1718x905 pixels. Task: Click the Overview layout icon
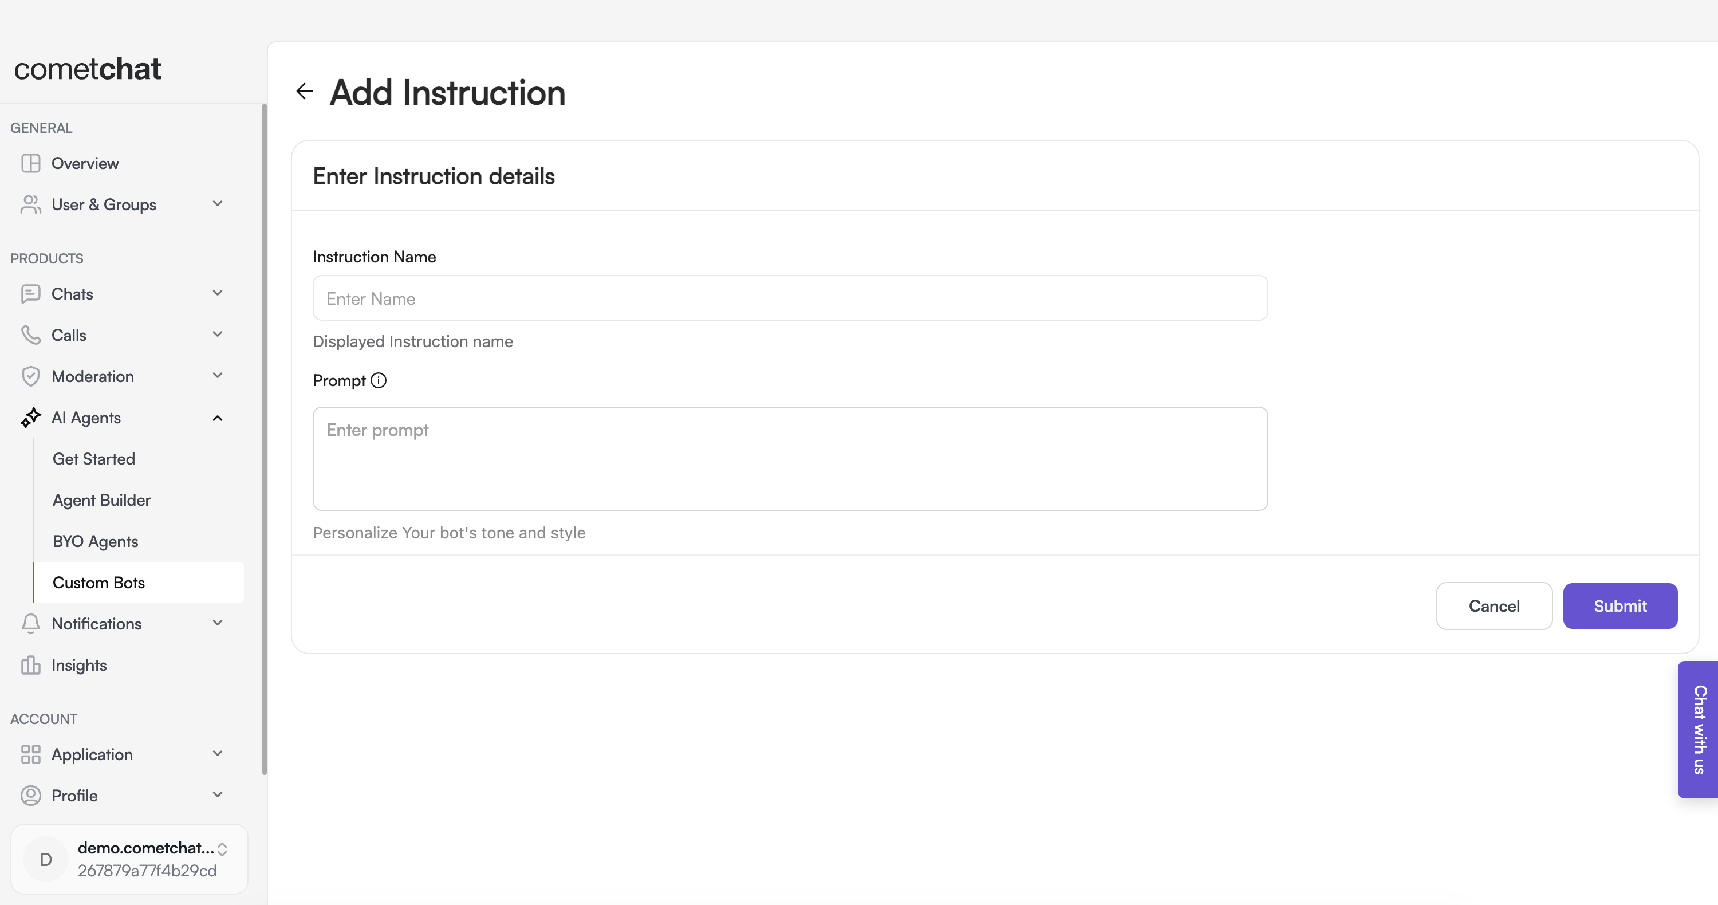point(31,163)
